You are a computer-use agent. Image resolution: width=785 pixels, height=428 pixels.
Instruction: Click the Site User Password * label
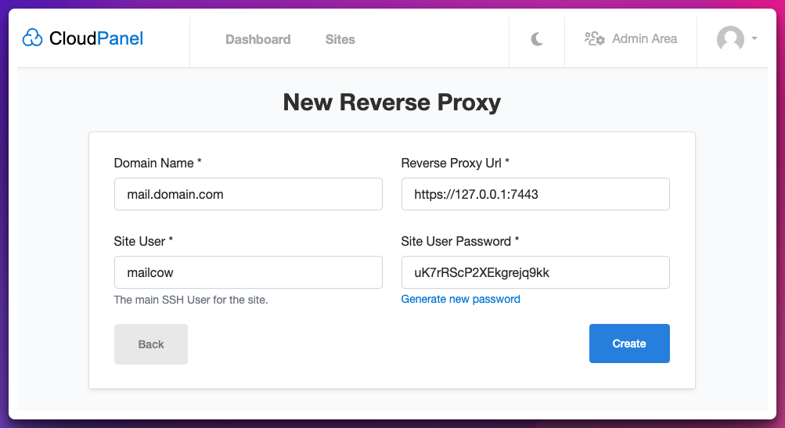pos(460,241)
